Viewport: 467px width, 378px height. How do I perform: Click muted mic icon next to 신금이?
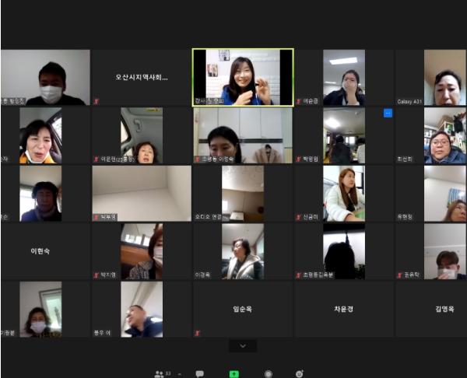pyautogui.click(x=298, y=217)
